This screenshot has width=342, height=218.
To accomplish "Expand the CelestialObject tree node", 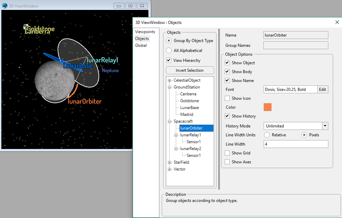I will (x=169, y=80).
